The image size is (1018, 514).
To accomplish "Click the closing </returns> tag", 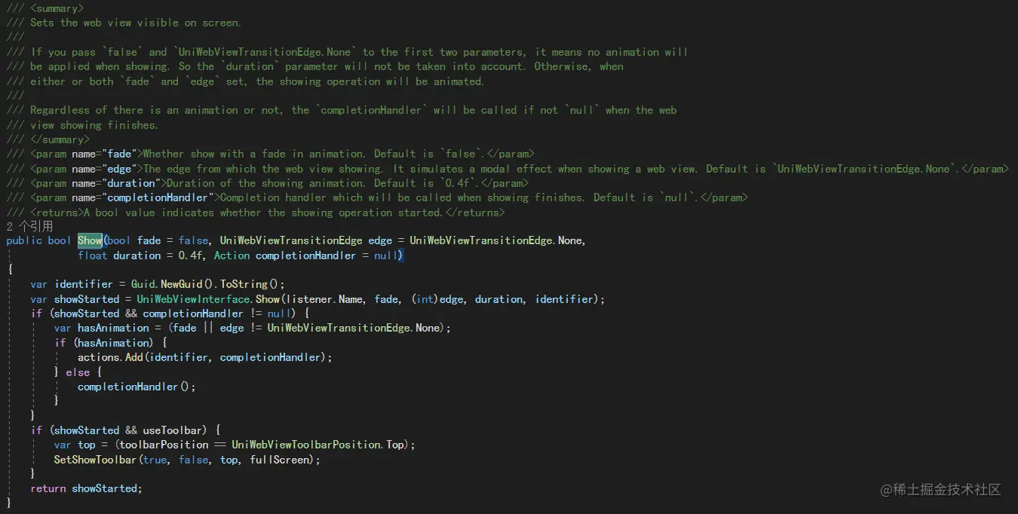I will pos(474,213).
